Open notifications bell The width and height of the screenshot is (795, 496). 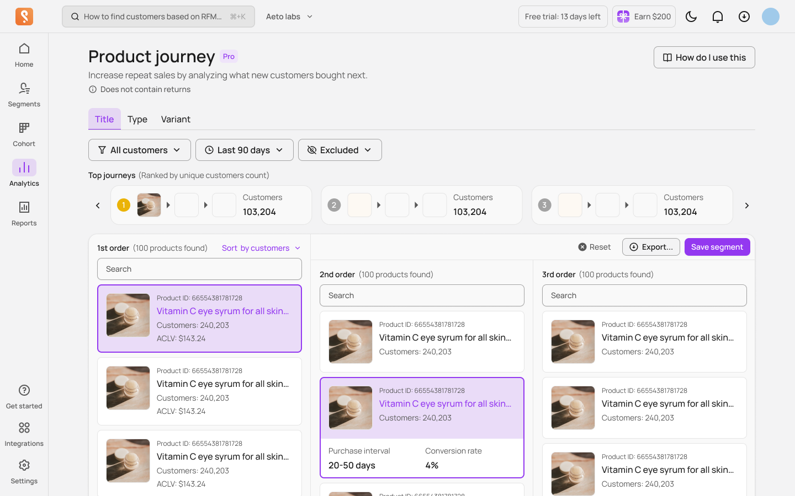(x=718, y=17)
